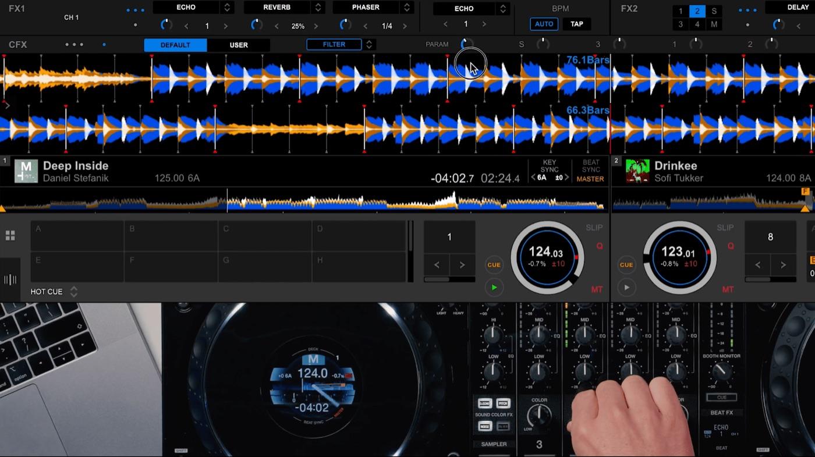Open the FX1 three-dots settings menu
The height and width of the screenshot is (457, 815).
coord(135,10)
